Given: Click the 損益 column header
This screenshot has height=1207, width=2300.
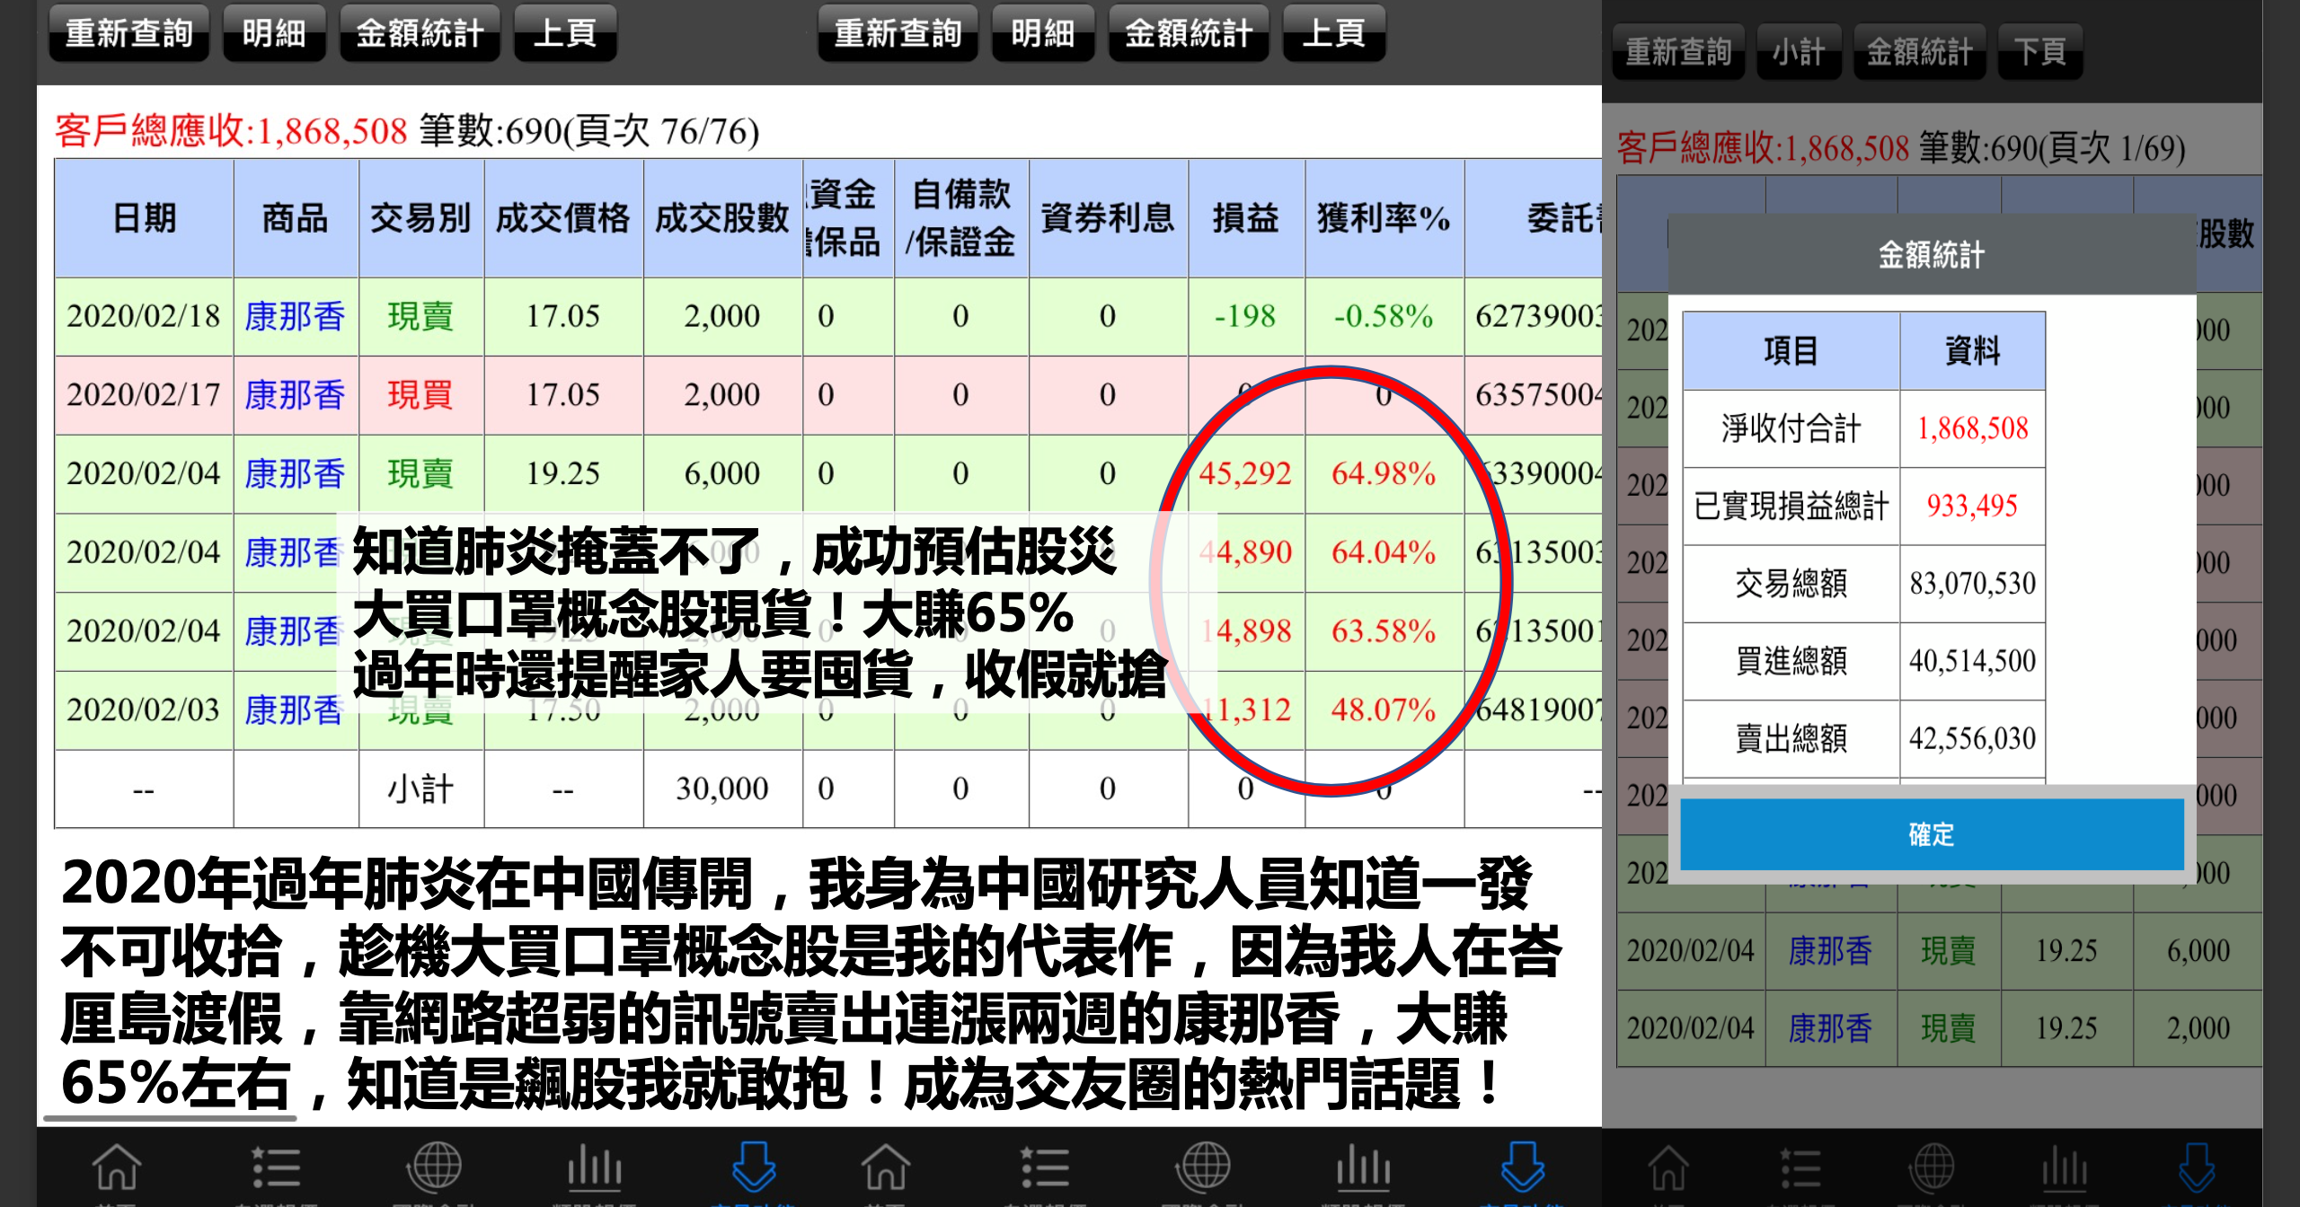Looking at the screenshot, I should coord(1246,218).
